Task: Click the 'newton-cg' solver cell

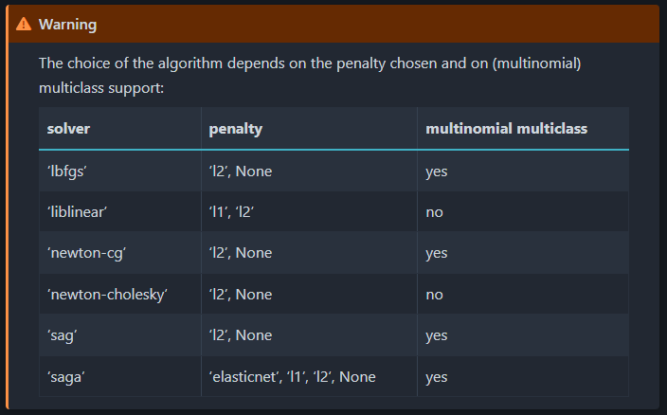Action: (120, 253)
